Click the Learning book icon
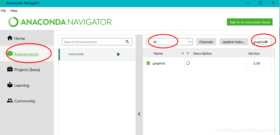280x135 pixels. coord(10,85)
